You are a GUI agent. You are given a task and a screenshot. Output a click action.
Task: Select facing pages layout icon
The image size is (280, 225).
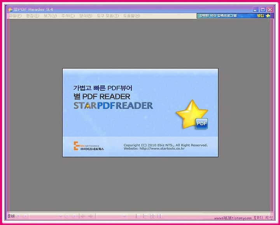160,216
